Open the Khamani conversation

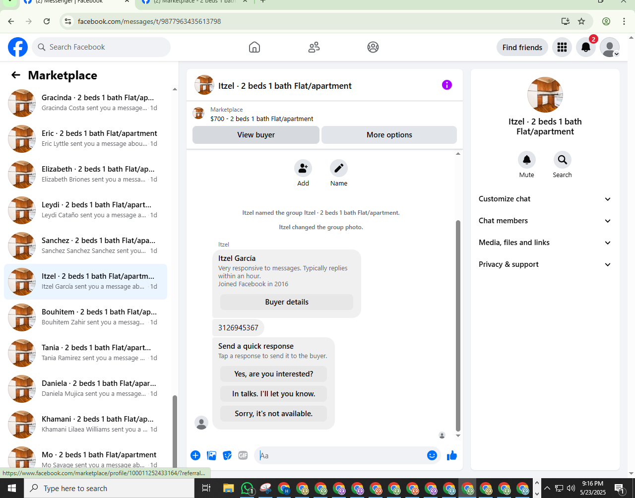(x=85, y=425)
